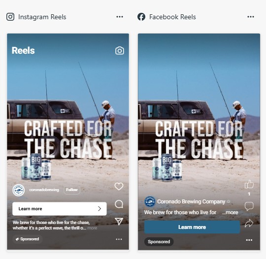Share Instagram reel with paper plane icon
This screenshot has height=259, width=266.
tap(119, 222)
